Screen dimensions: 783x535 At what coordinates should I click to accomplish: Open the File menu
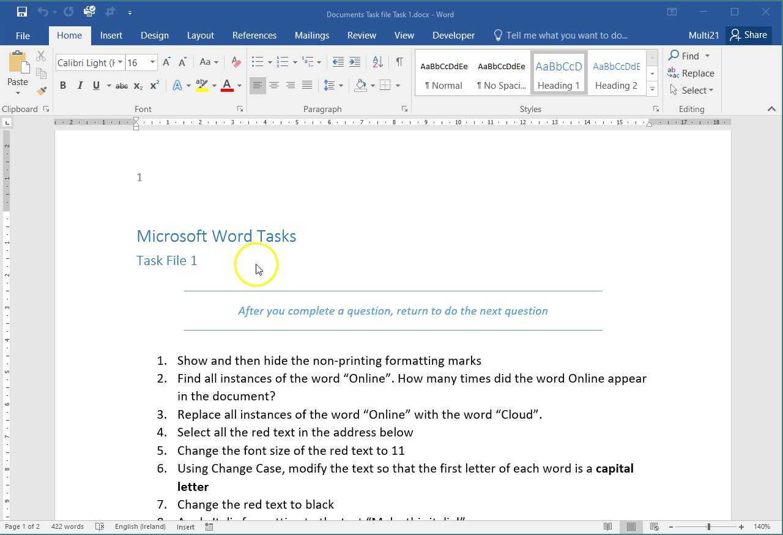pyautogui.click(x=23, y=36)
